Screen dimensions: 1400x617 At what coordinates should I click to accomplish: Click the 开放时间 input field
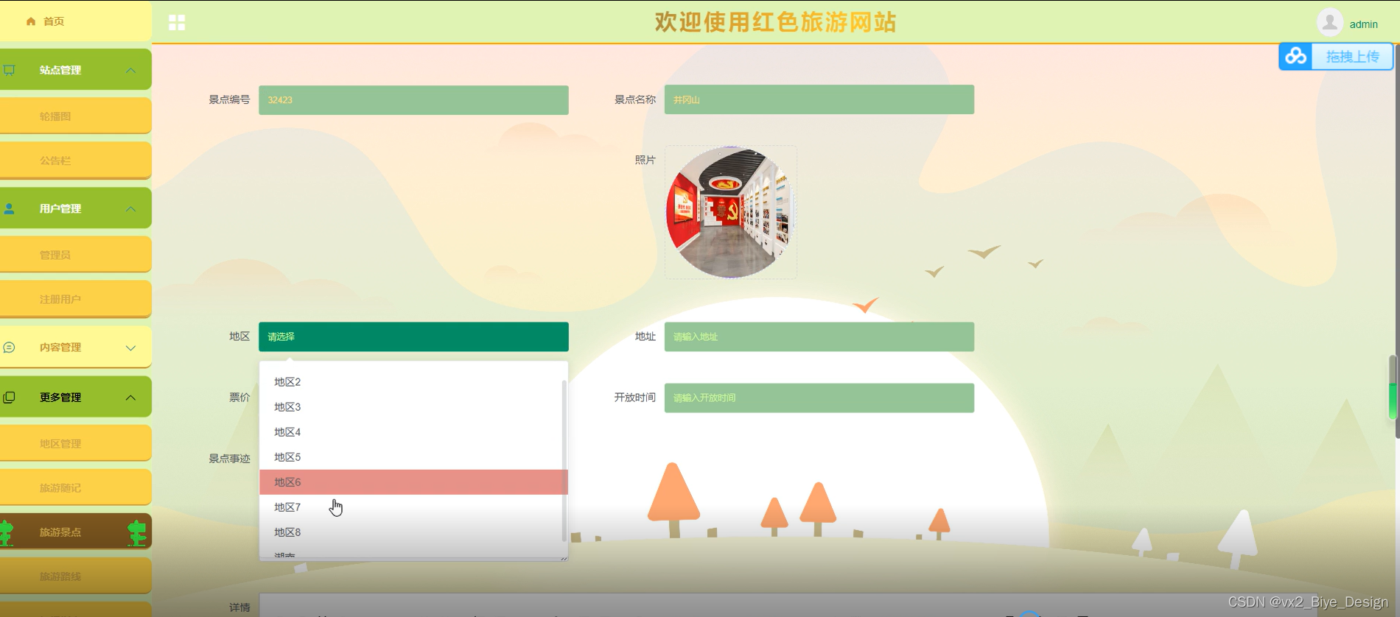coord(819,398)
